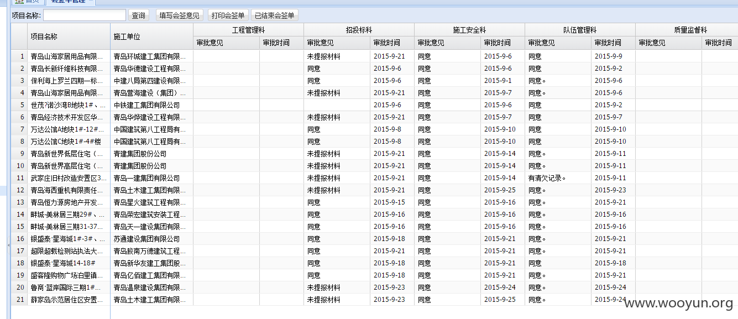The image size is (738, 319).
Task: Click 审批时间 header under 队伍管理科
Action: [x=613, y=43]
